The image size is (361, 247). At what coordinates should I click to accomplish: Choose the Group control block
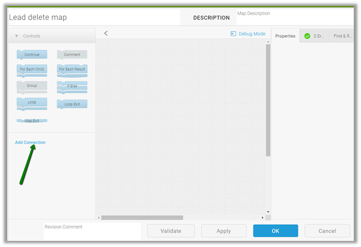point(32,87)
